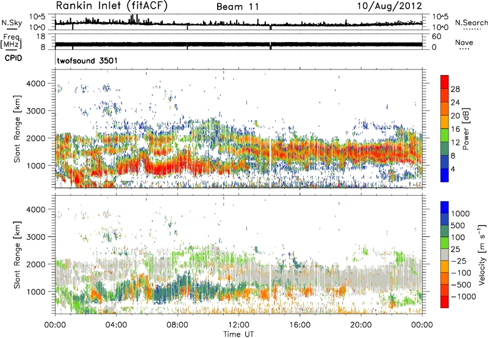The height and width of the screenshot is (338, 488).
Task: Pick the red bottom segment of velocity colorbar
Action: 445,302
